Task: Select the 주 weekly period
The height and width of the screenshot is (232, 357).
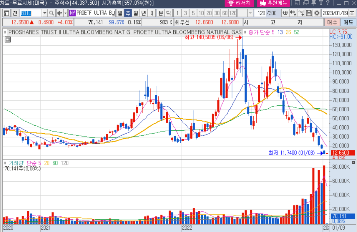Action: 128,13
